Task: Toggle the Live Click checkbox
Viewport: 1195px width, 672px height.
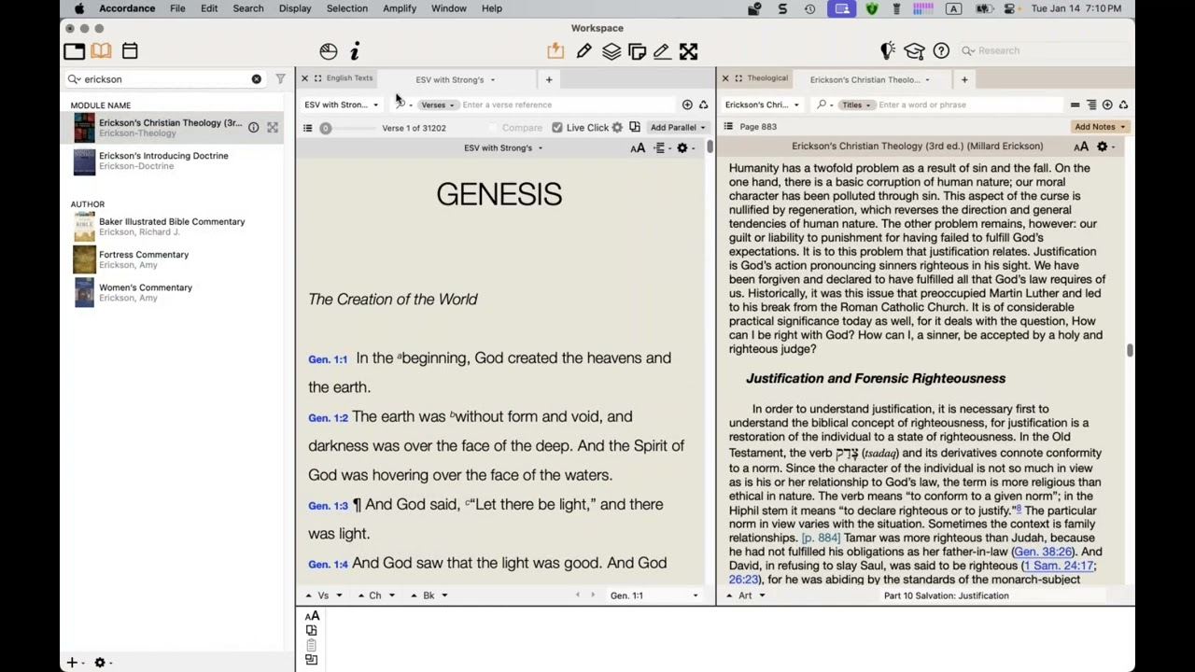Action: coord(557,127)
